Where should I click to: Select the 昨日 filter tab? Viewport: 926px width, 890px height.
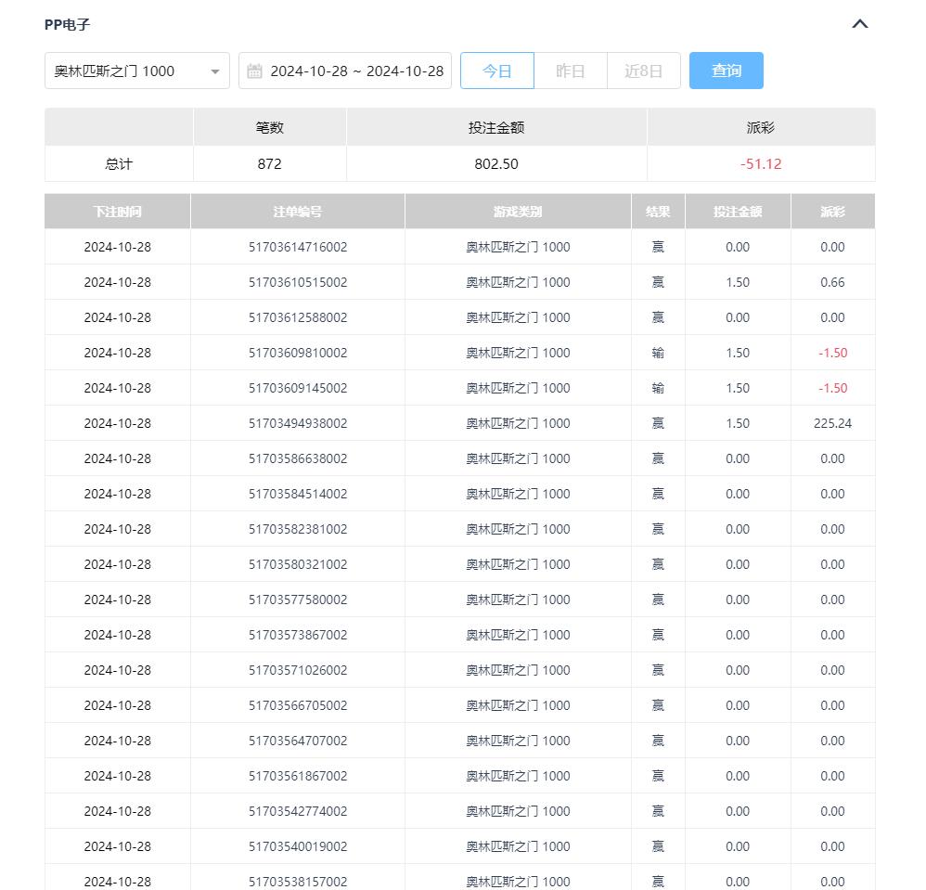point(570,71)
